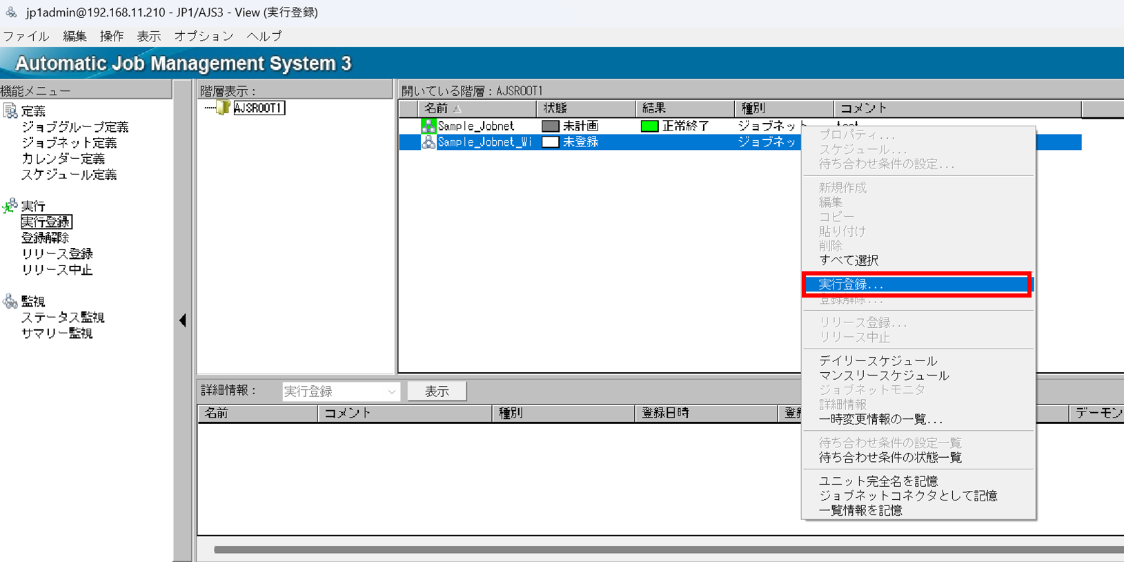Screen dimensions: 1124x562
Task: Open ステータス監視 in function menu
Action: coord(63,318)
